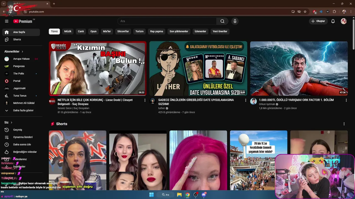
Task: Open the Shorts section three-dot menu
Action: point(344,124)
